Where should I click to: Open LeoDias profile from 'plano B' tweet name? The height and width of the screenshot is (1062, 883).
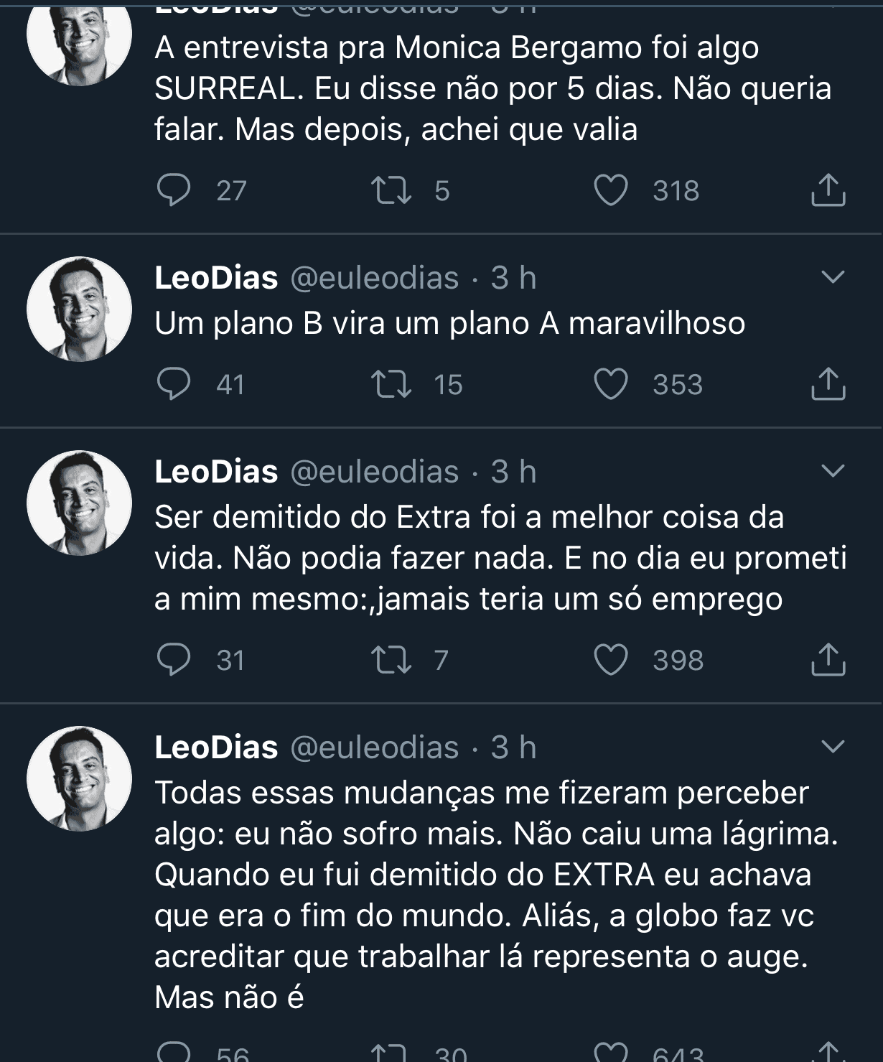click(216, 278)
